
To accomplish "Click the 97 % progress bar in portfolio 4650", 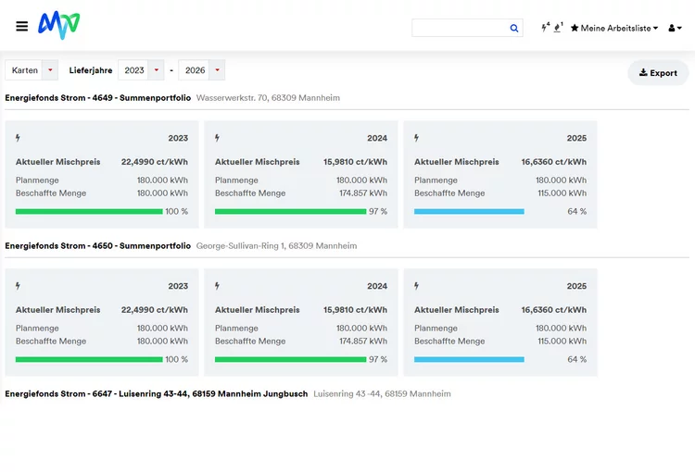I will pyautogui.click(x=291, y=359).
